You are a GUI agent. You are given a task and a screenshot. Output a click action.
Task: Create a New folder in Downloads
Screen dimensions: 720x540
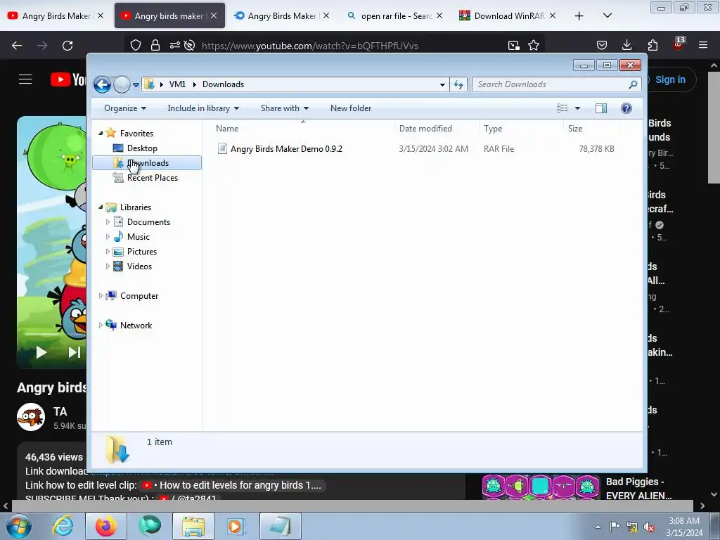pos(351,108)
